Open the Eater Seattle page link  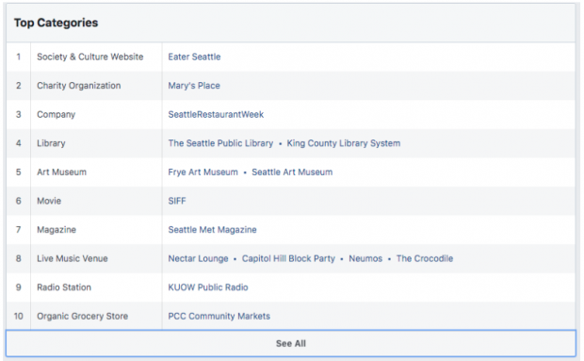[194, 57]
